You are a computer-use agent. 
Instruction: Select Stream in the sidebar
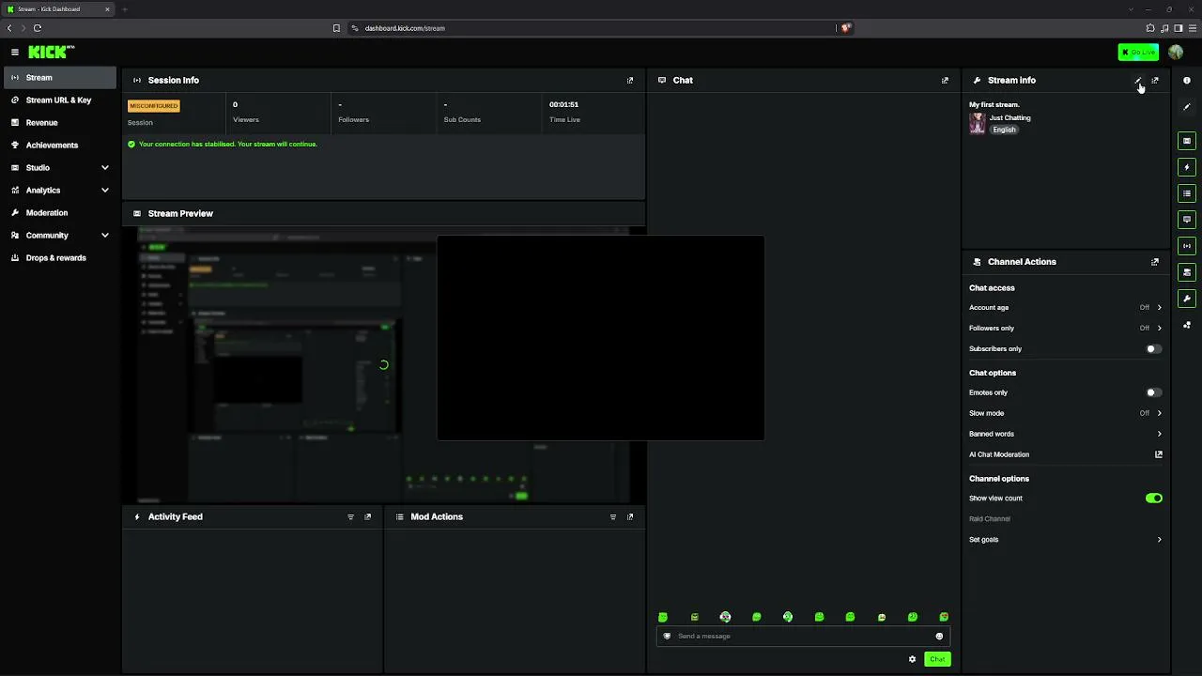[60, 78]
